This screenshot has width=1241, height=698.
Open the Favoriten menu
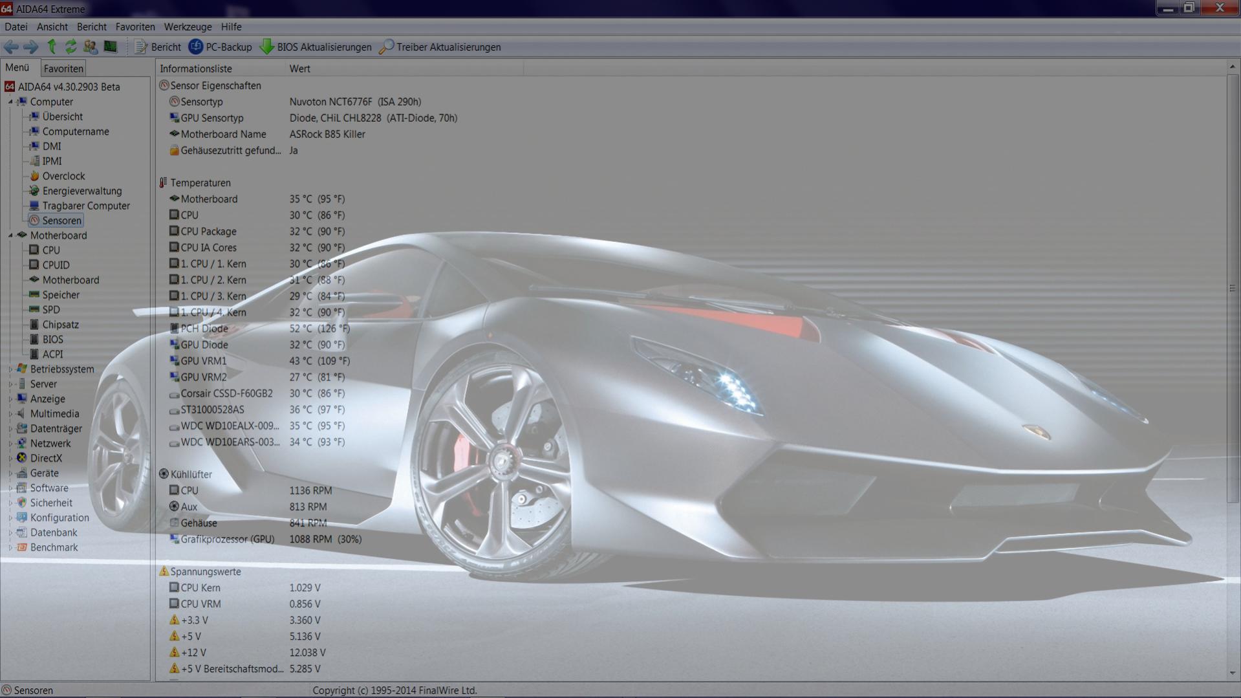tap(135, 27)
